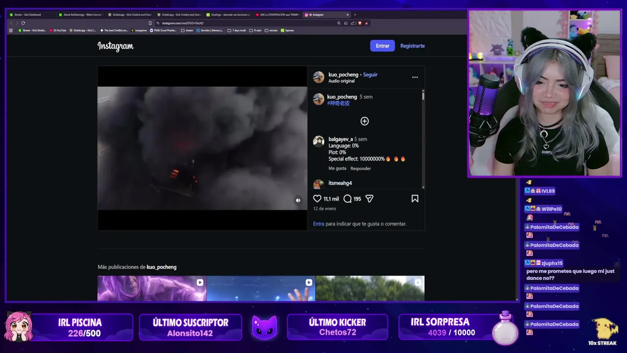Click the 11,1 mil likes count
Image resolution: width=627 pixels, height=353 pixels.
click(331, 199)
